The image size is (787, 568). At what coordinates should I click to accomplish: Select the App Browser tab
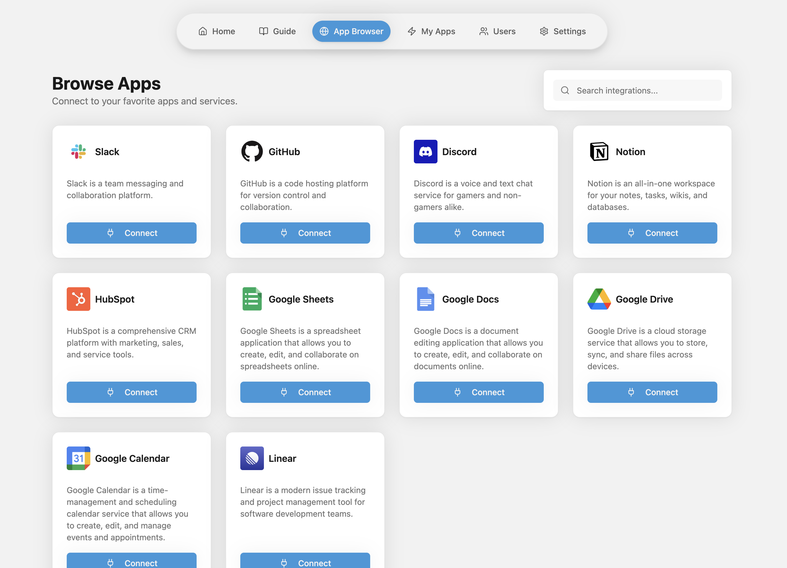pyautogui.click(x=351, y=31)
